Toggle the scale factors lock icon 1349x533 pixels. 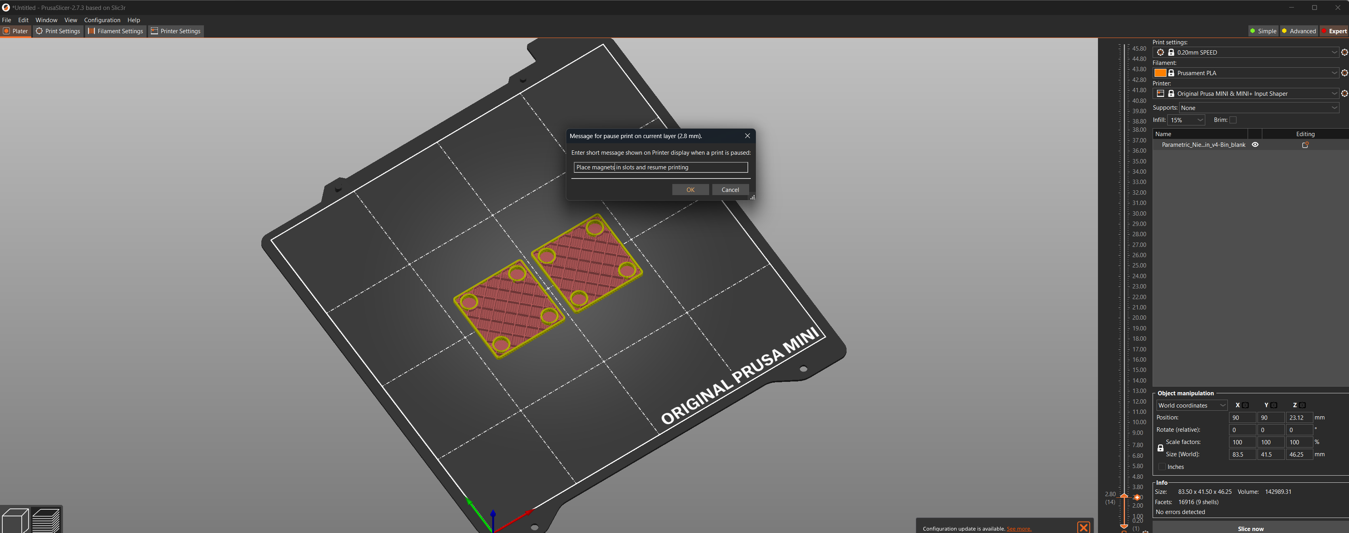click(1160, 448)
